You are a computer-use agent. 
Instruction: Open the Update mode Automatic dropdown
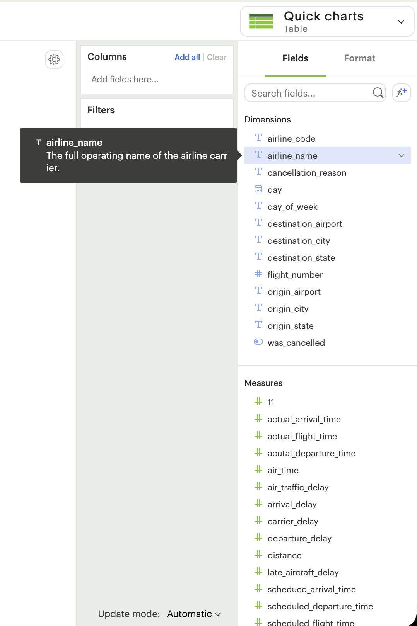pyautogui.click(x=193, y=614)
